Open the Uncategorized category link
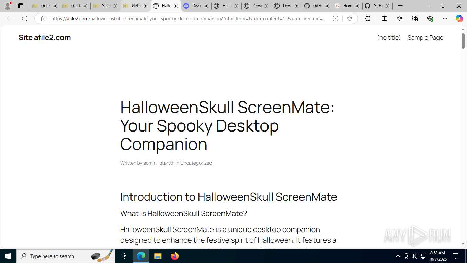Viewport: 467px width, 263px height. (x=196, y=163)
